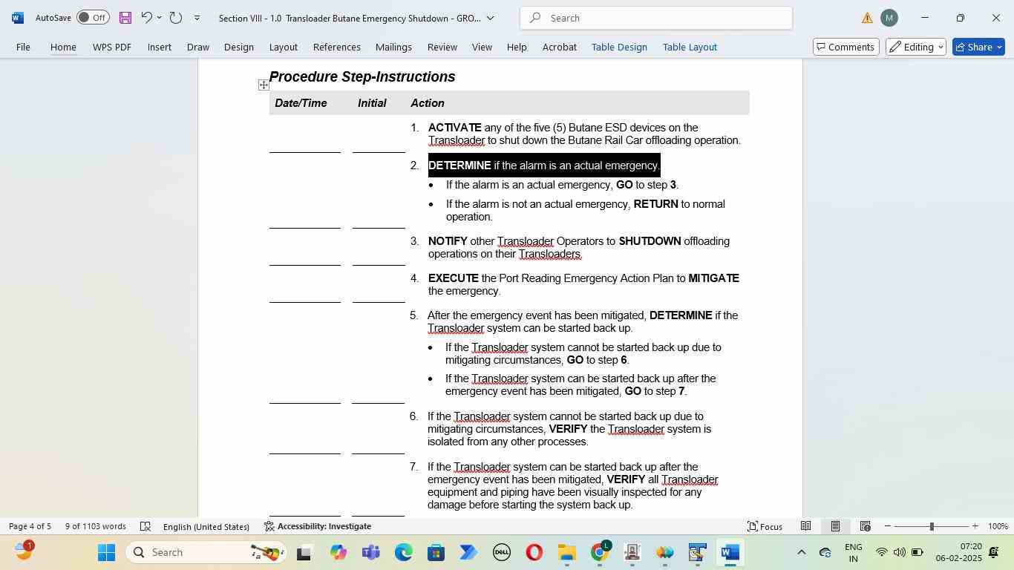Click the proofing spell check icon
The width and height of the screenshot is (1014, 570).
[145, 526]
